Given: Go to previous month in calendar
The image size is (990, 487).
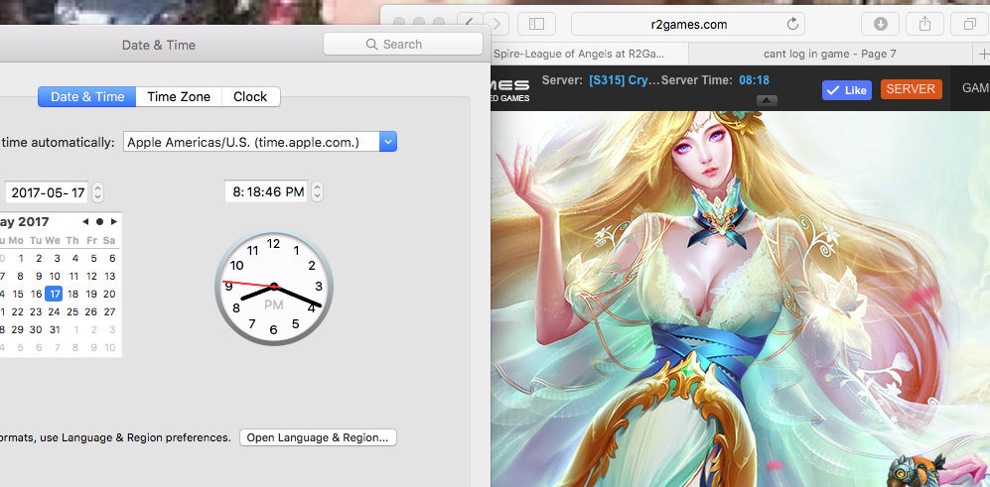Looking at the screenshot, I should coord(85,221).
